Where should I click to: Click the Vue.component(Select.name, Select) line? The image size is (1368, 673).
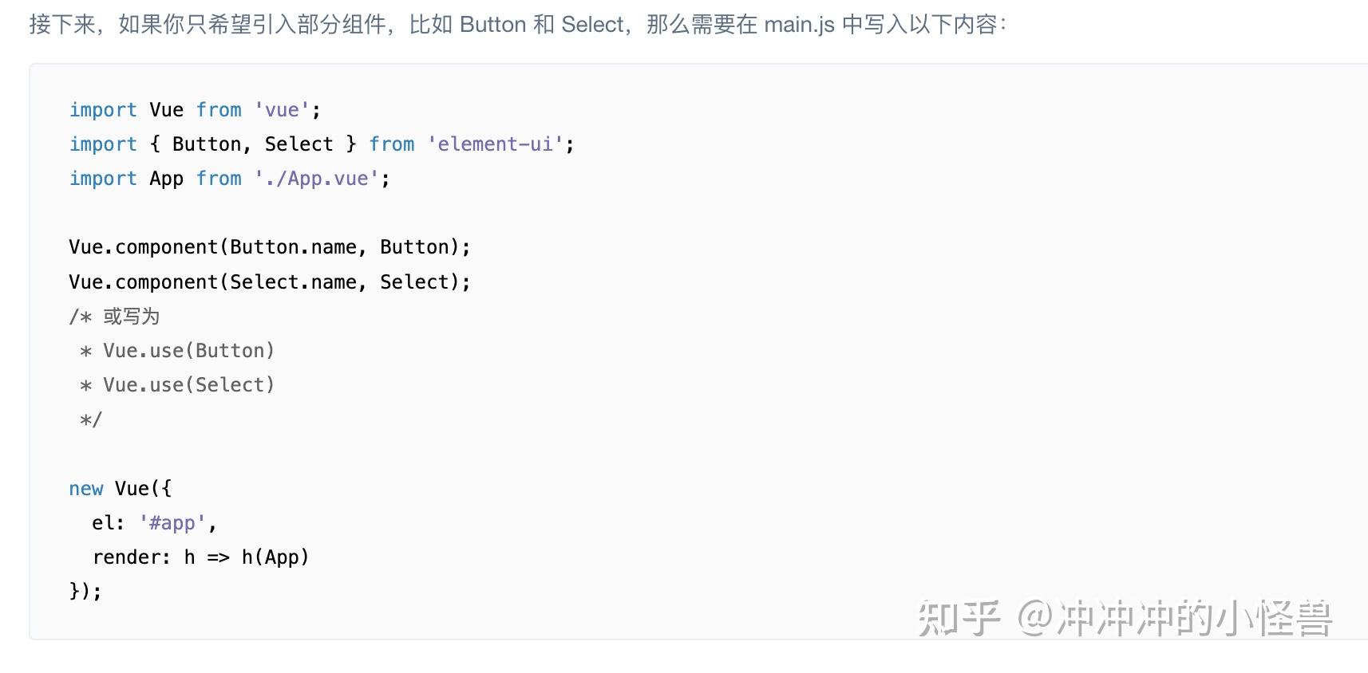(270, 282)
